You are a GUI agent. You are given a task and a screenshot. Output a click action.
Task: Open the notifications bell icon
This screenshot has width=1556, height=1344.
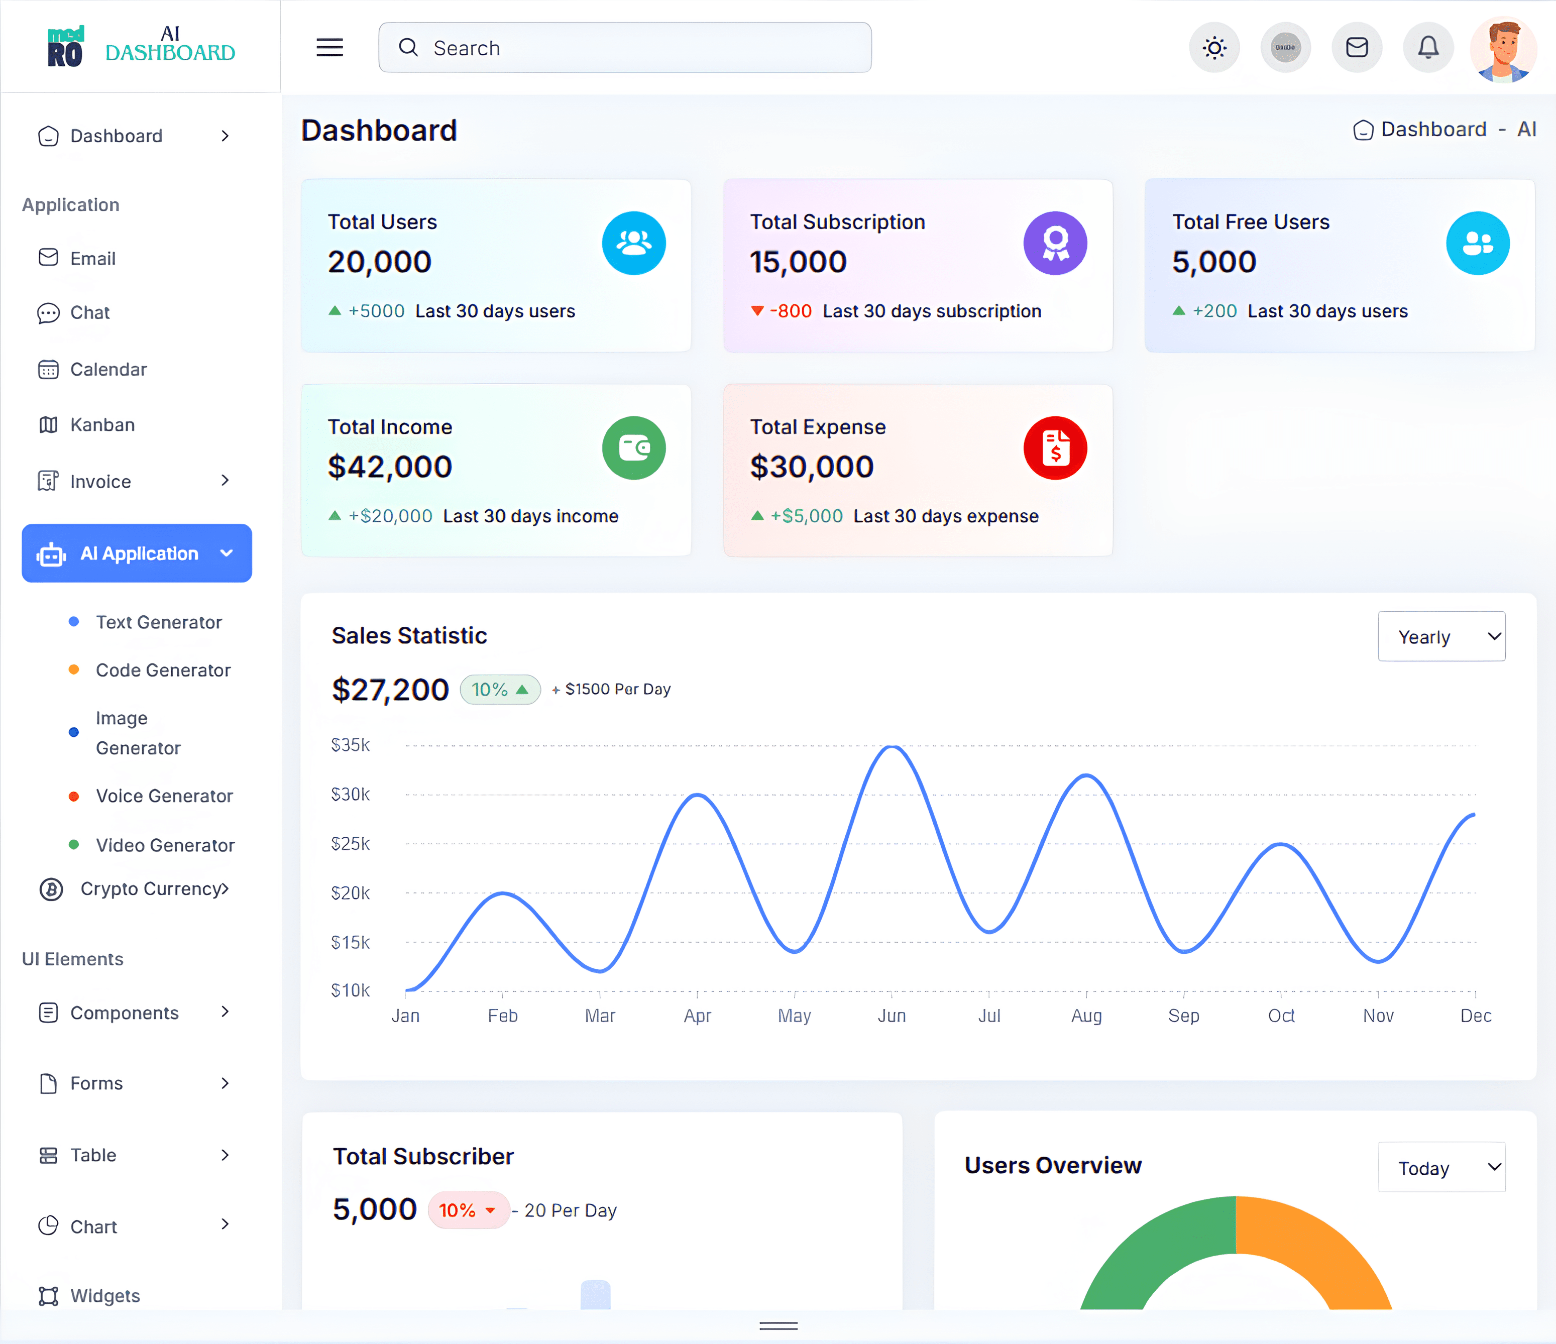(x=1427, y=48)
